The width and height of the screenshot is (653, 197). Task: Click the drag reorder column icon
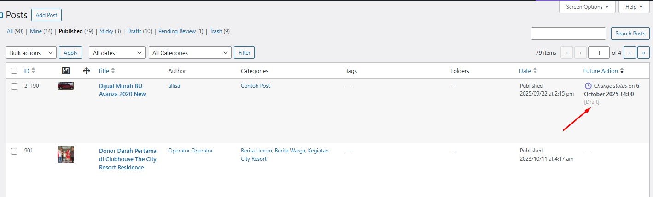[x=86, y=71]
